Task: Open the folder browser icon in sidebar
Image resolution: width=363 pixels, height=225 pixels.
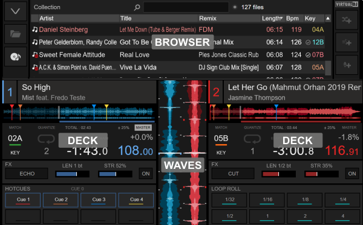Action: 16,34
